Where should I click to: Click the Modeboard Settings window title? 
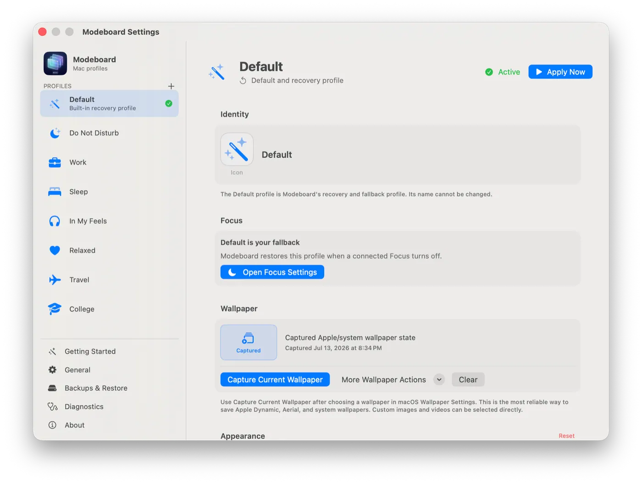coord(121,32)
